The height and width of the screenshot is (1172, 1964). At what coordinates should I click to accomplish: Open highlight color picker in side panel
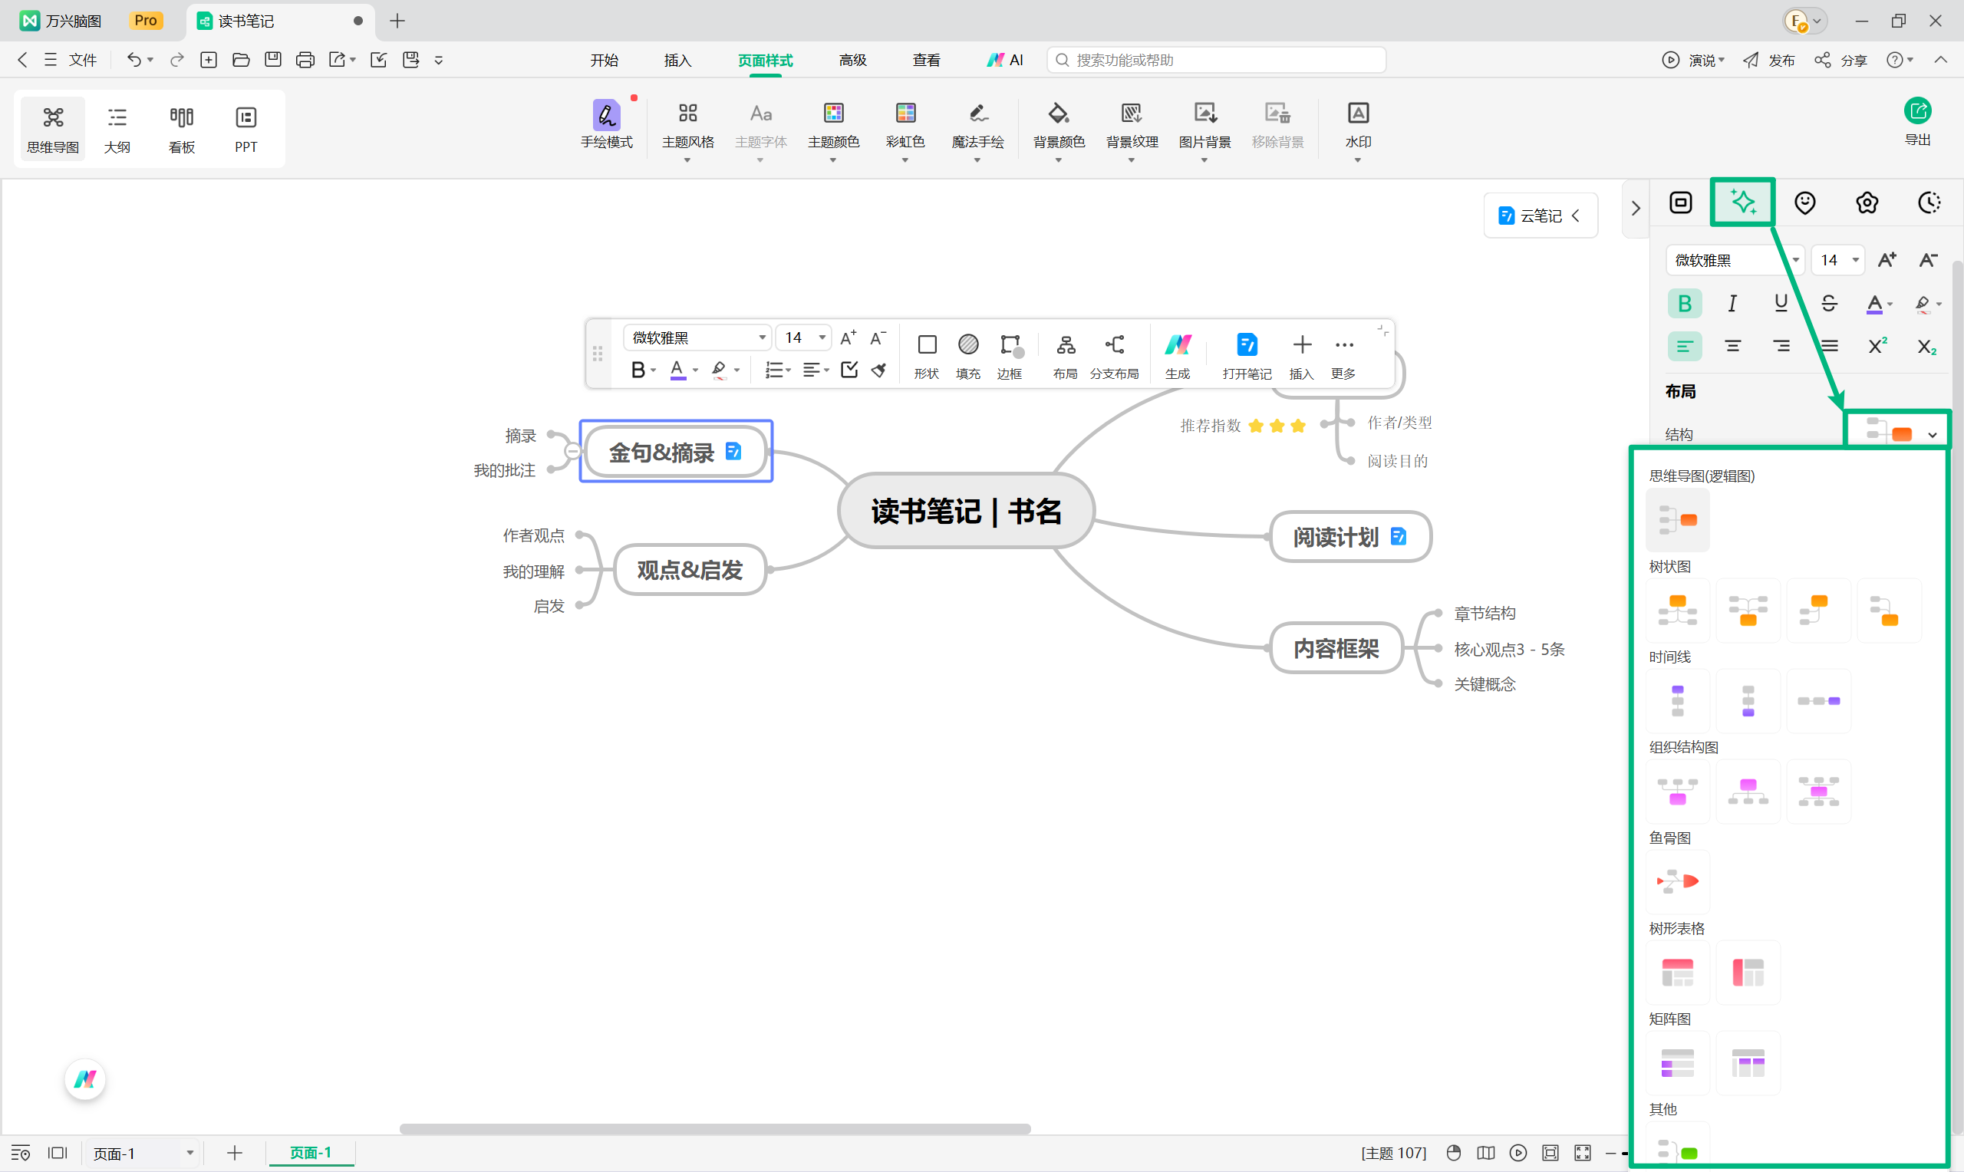tap(1928, 303)
